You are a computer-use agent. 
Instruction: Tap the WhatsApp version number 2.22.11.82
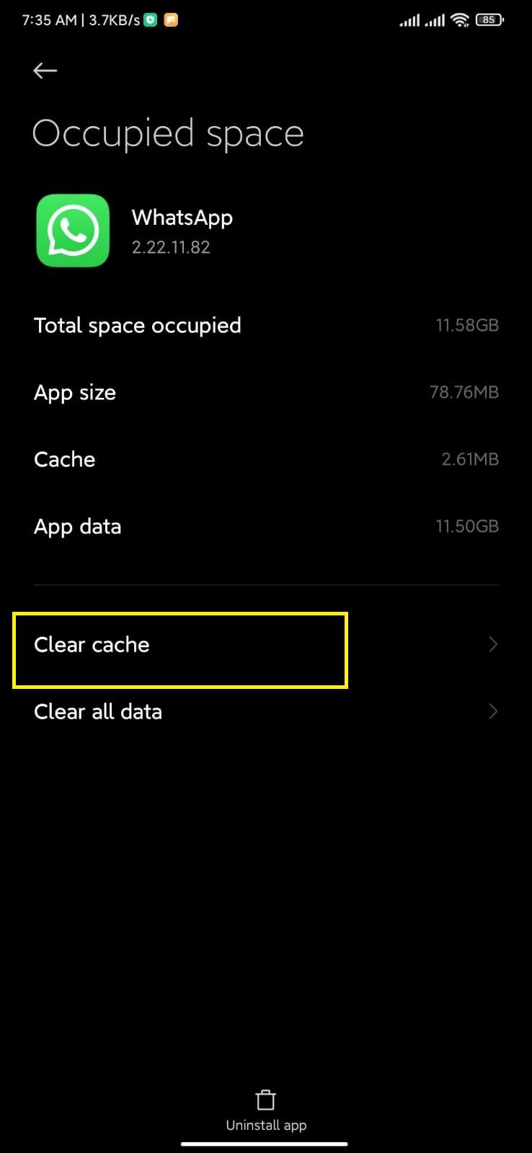pyautogui.click(x=171, y=247)
